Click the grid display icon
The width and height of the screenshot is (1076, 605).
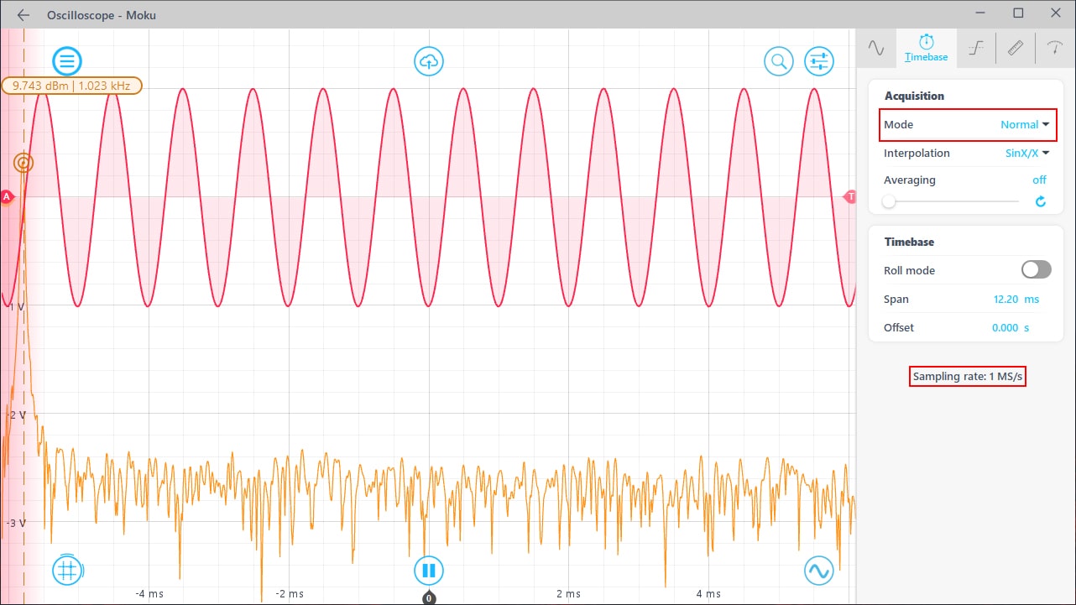click(x=67, y=571)
